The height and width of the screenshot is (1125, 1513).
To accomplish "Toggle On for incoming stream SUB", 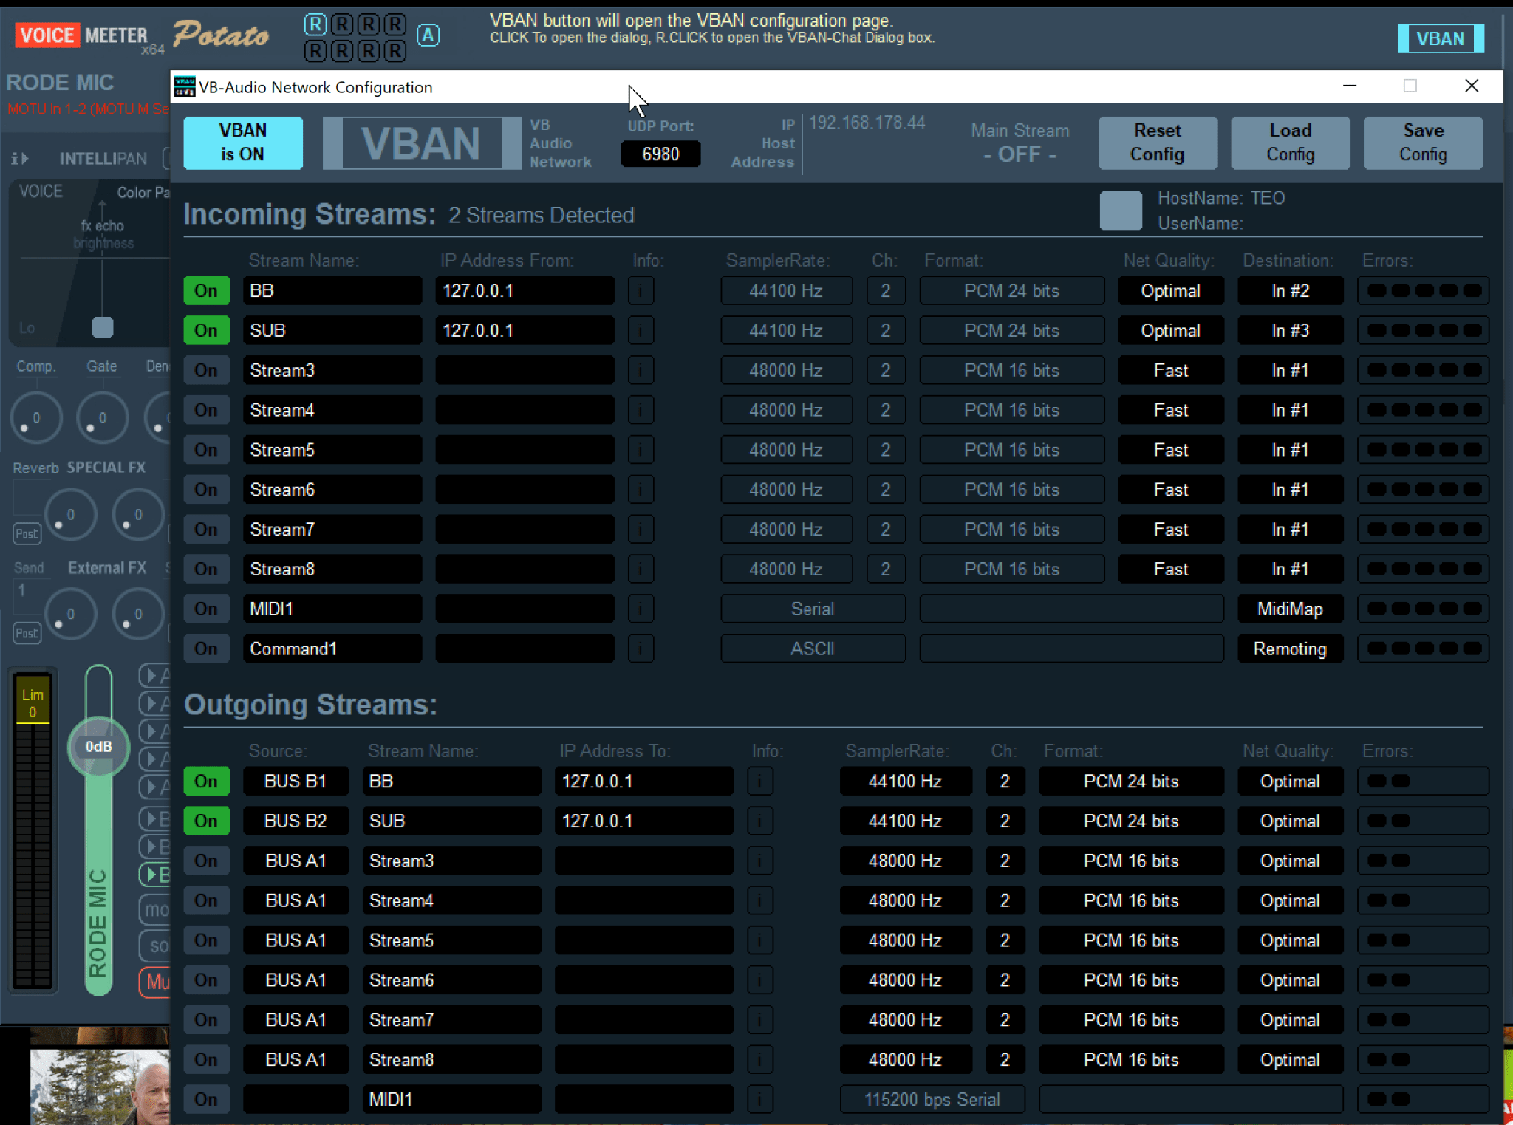I will [x=206, y=330].
